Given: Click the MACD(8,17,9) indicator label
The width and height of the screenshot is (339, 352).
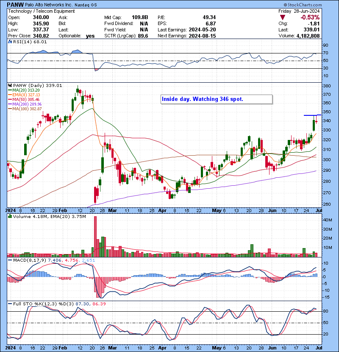Looking at the screenshot, I should (30, 260).
